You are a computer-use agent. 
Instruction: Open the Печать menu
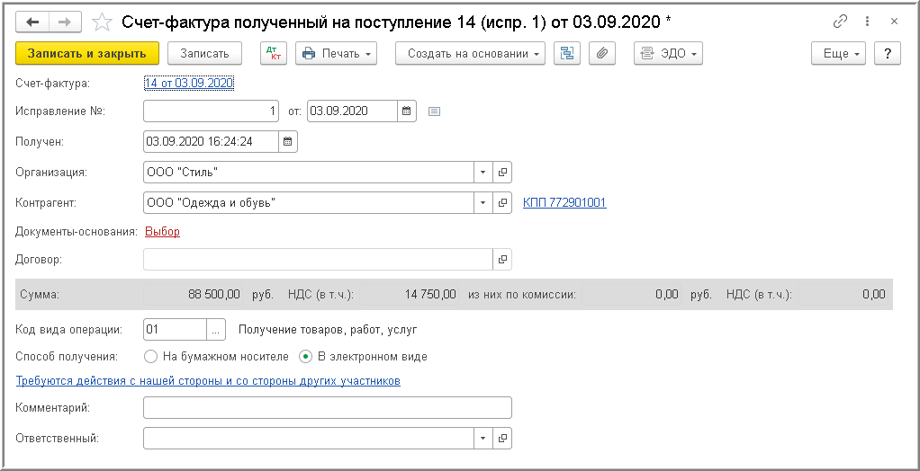[337, 53]
